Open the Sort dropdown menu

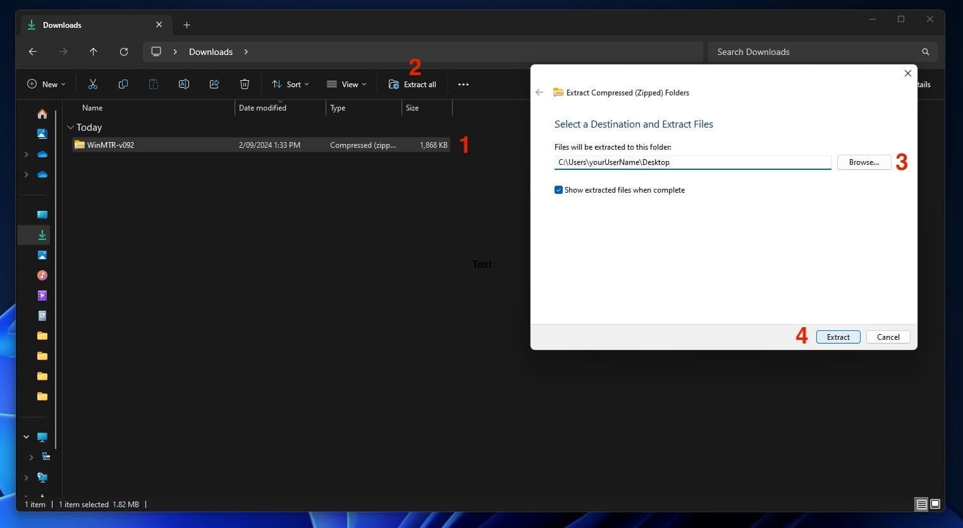click(x=290, y=84)
